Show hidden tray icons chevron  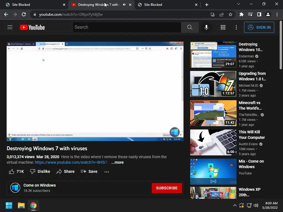[x=235, y=205]
